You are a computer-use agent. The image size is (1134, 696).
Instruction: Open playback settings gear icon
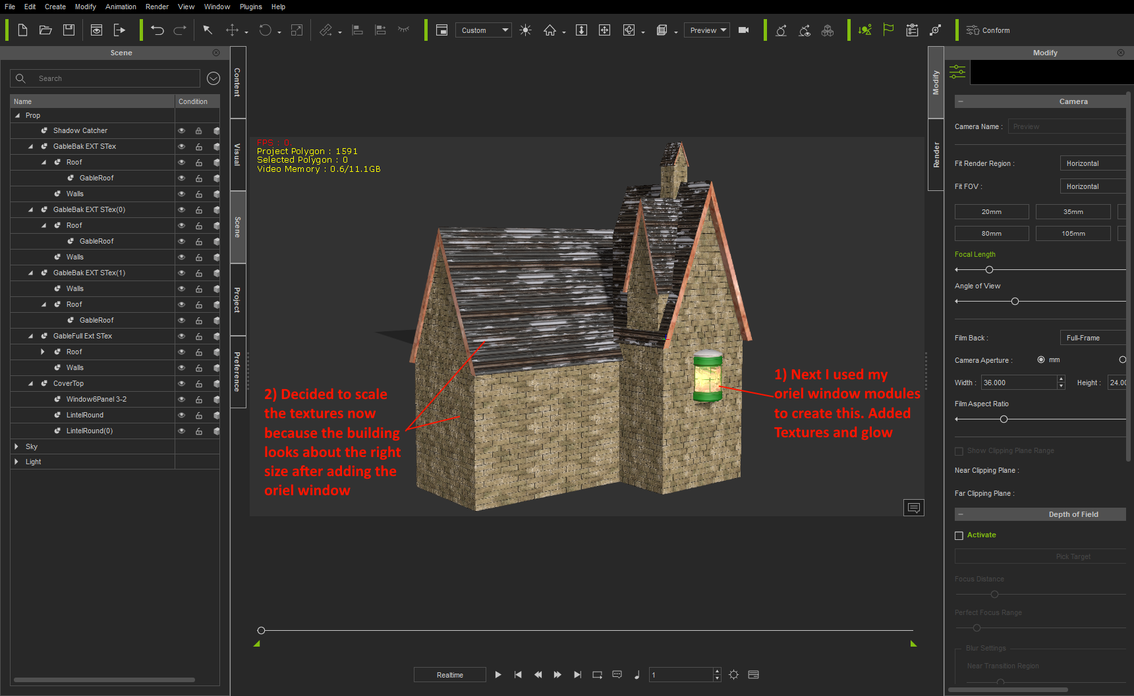pos(734,675)
